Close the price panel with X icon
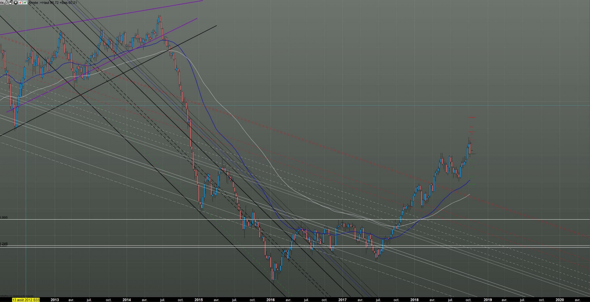 click(16, 2)
